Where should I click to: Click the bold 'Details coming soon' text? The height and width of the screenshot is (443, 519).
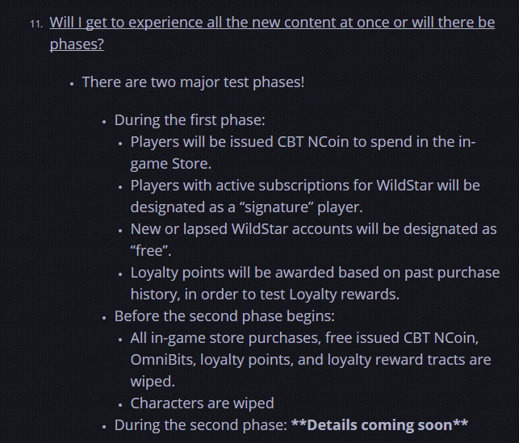(x=379, y=425)
